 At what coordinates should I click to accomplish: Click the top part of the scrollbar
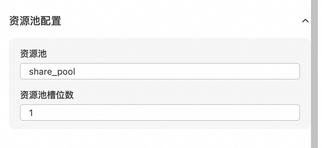(314, 10)
